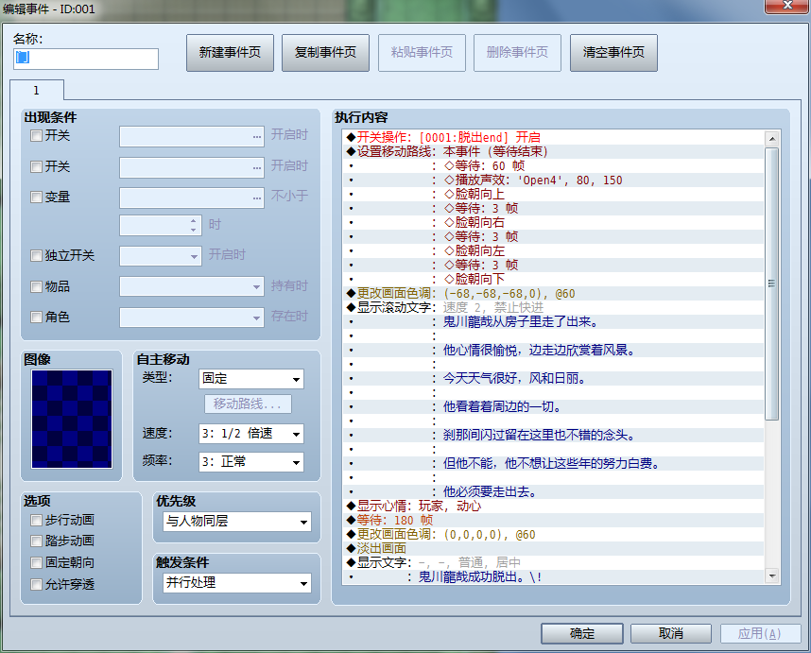Select 更改画面色调 (-68,-68,-68,0) command
811x653 pixels.
(x=553, y=293)
